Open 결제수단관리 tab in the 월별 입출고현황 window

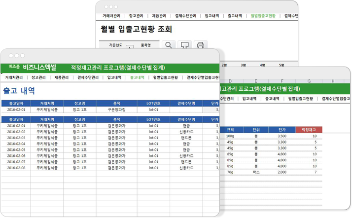coord(186,16)
